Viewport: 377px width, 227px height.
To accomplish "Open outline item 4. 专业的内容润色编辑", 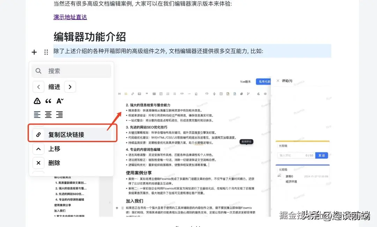I will click(70, 199).
